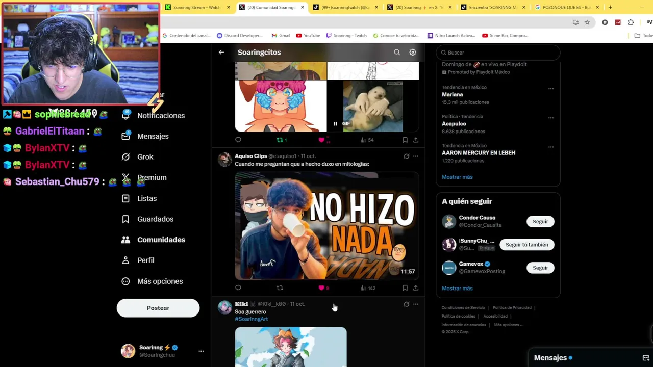Bookmark this page with the star icon
The height and width of the screenshot is (367, 653).
[x=587, y=22]
